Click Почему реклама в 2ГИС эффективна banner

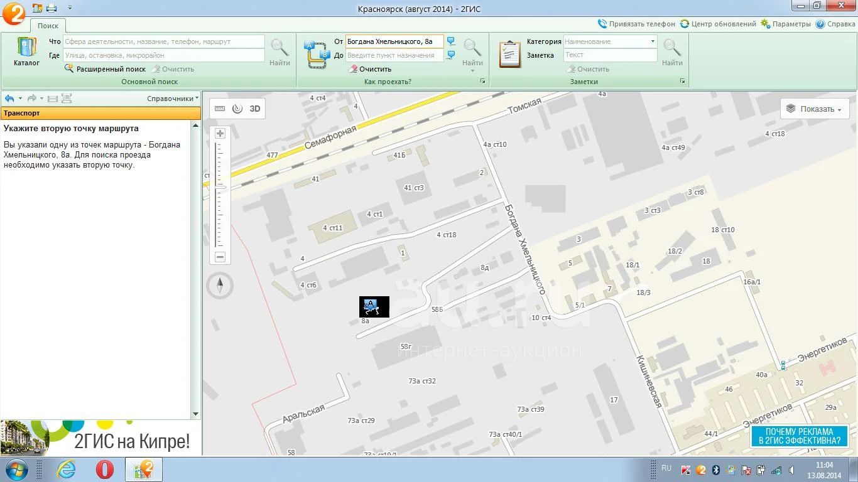(800, 436)
